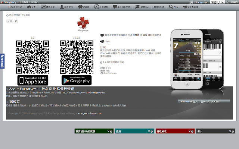Click the Android version 1.1.9.3 QR code

(x=77, y=57)
